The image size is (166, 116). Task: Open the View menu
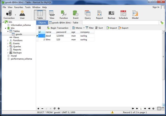click(10, 7)
